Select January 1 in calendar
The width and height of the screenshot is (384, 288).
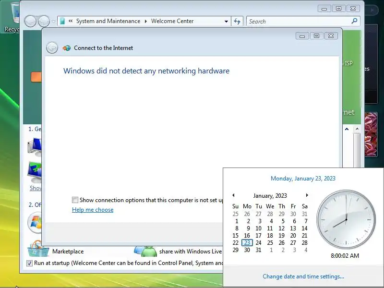pyautogui.click(x=237, y=221)
